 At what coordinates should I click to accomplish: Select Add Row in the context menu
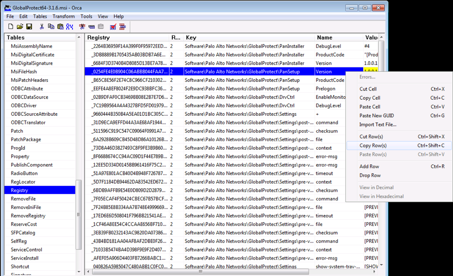pos(369,167)
